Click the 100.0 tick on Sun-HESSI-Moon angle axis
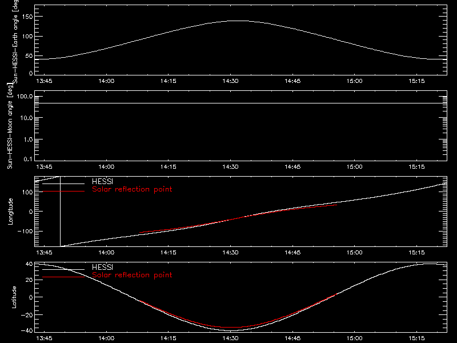Image resolution: width=457 pixels, height=343 pixels. pyautogui.click(x=25, y=97)
